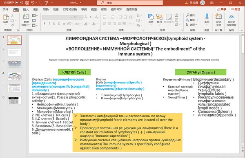Start Dictate with the microphone icon
The image size is (245, 158).
207,17
